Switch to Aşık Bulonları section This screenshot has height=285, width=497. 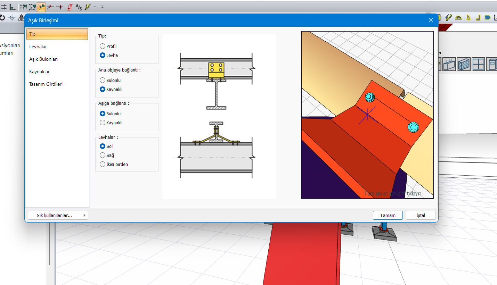(43, 59)
